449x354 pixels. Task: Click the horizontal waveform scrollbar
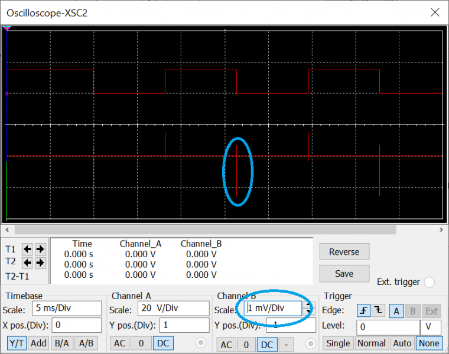224,230
